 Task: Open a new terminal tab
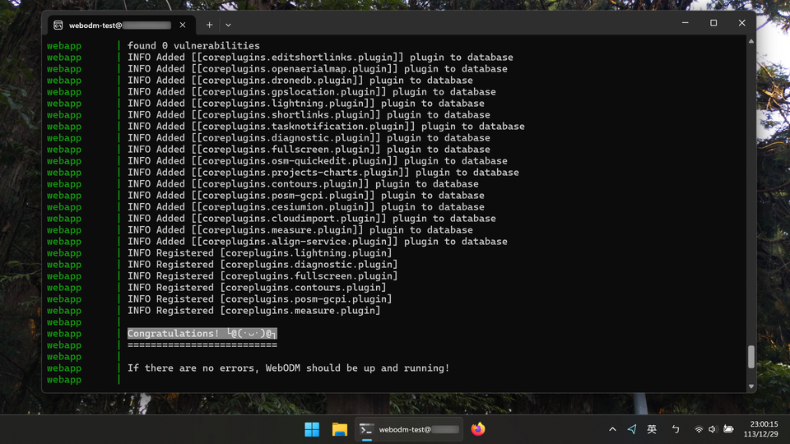[209, 25]
